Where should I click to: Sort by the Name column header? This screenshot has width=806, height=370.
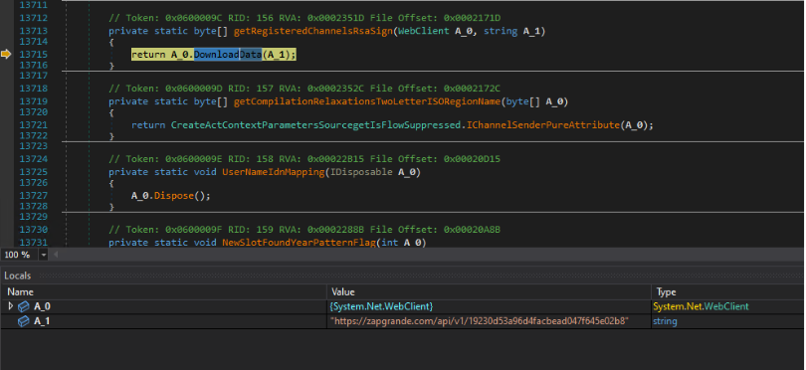point(21,291)
